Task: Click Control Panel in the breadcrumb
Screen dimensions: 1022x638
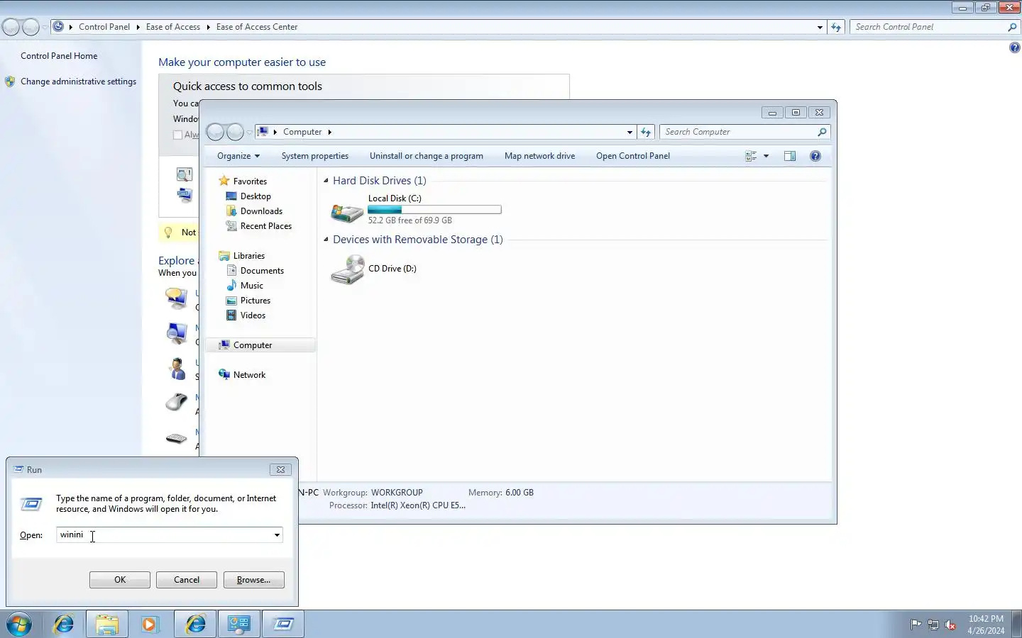Action: pos(104,27)
